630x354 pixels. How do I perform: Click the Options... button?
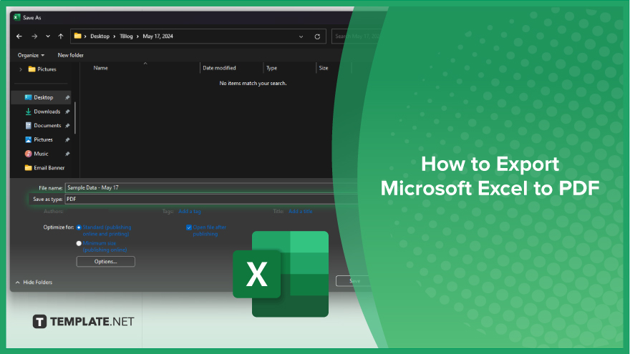coord(106,262)
